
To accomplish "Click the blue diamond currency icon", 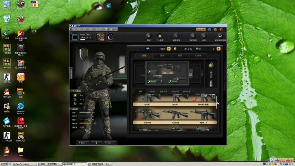I will (148, 49).
